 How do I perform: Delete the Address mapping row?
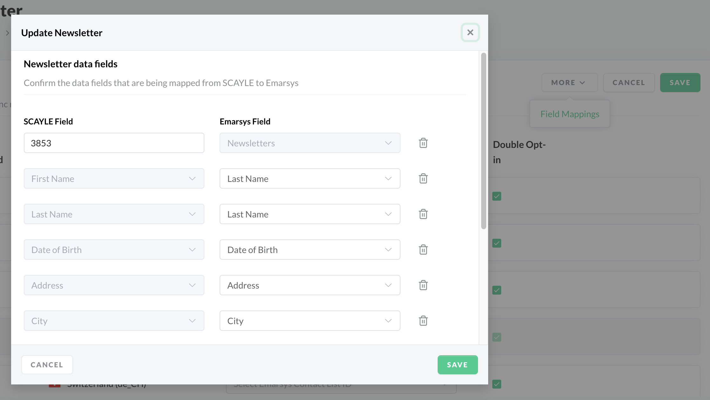(x=423, y=285)
